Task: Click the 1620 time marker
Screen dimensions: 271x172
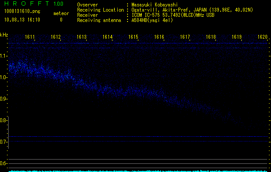Action: click(x=263, y=37)
